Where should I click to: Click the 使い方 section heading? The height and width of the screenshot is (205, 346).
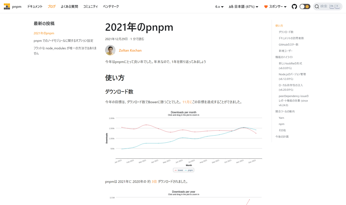click(115, 78)
